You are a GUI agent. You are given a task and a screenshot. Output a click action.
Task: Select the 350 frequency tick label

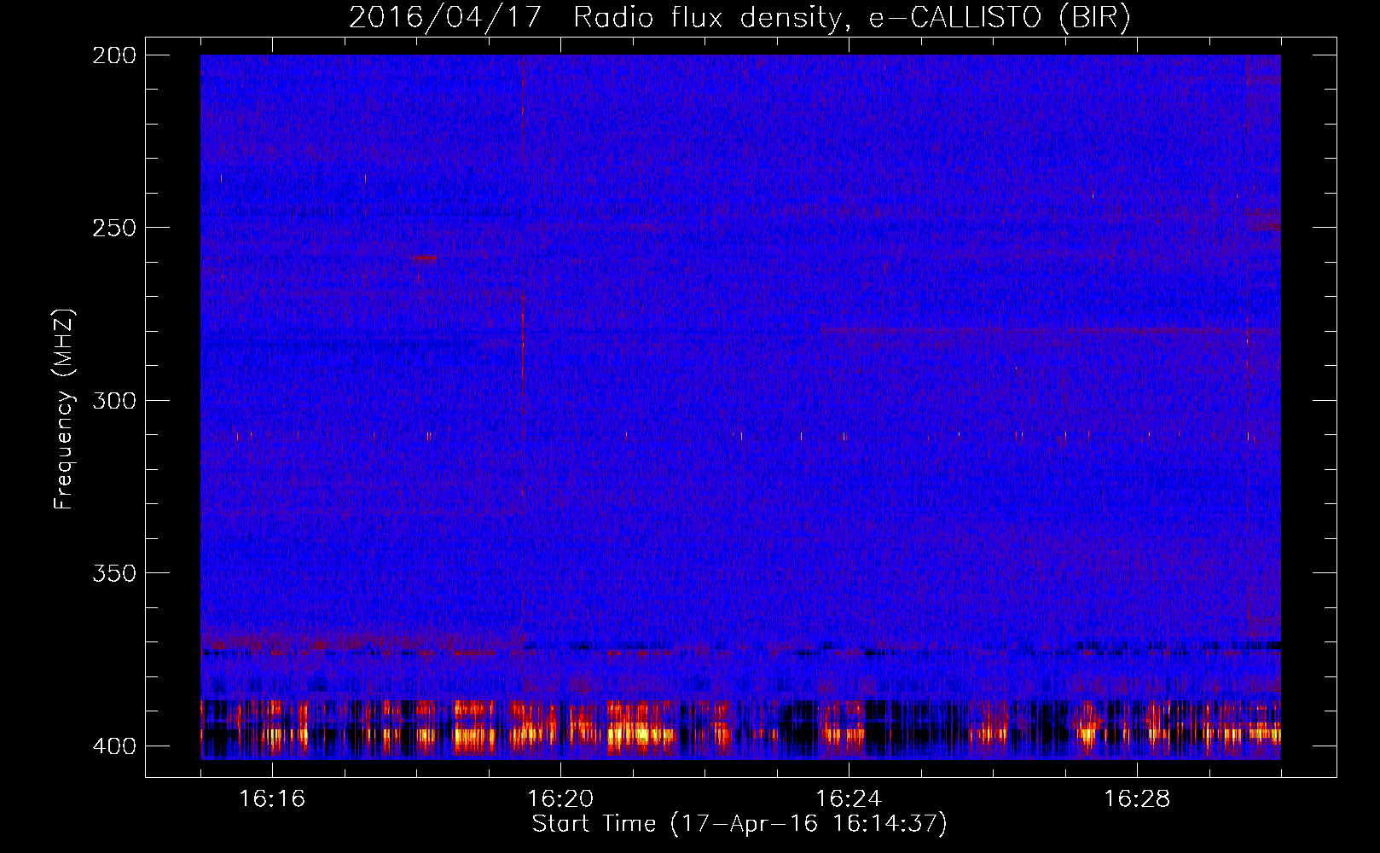click(x=114, y=573)
